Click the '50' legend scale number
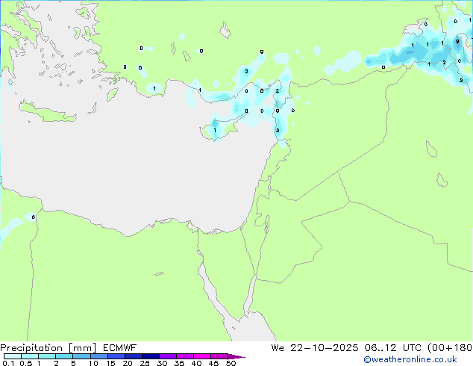The width and height of the screenshot is (473, 366). pos(231,363)
